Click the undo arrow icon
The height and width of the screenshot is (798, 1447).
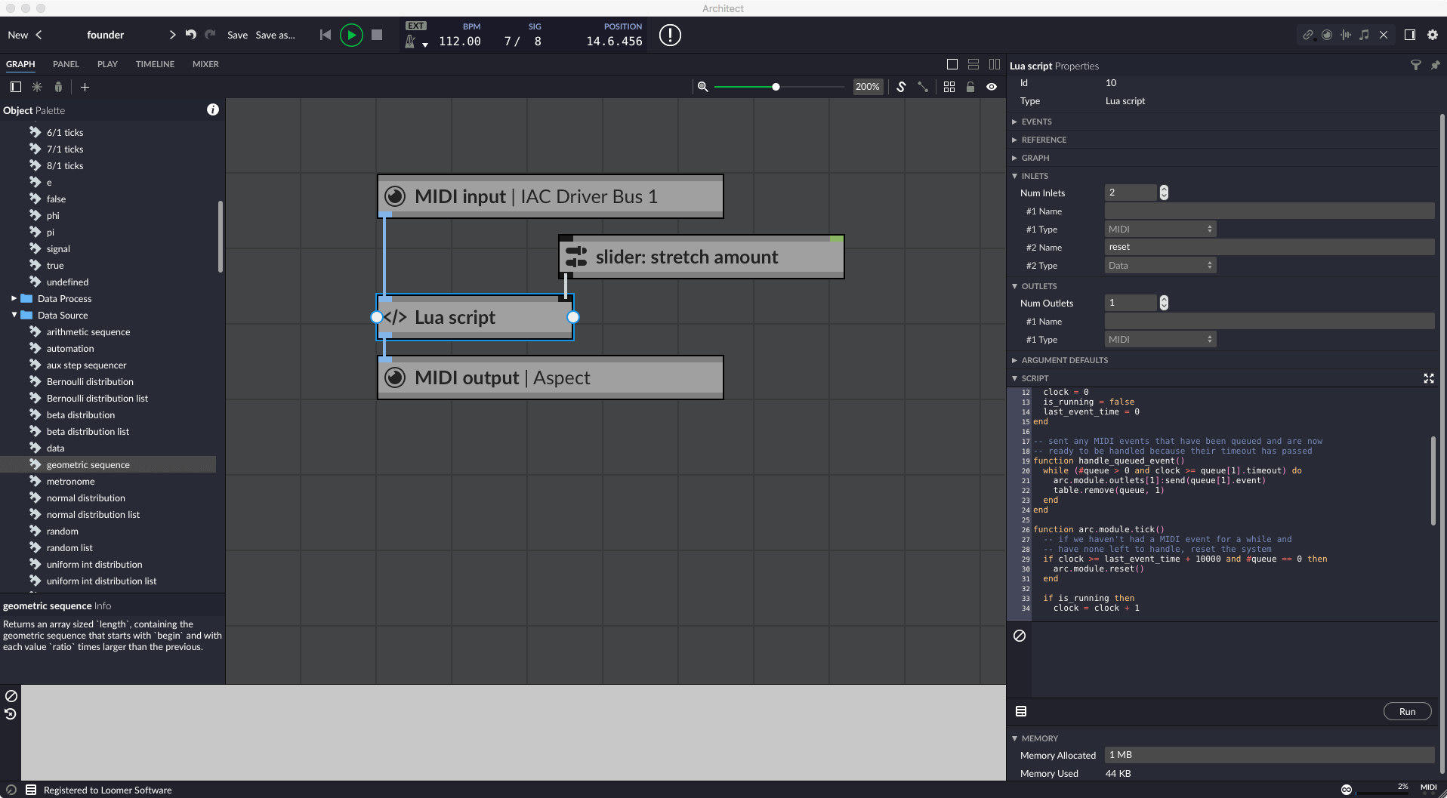(191, 35)
